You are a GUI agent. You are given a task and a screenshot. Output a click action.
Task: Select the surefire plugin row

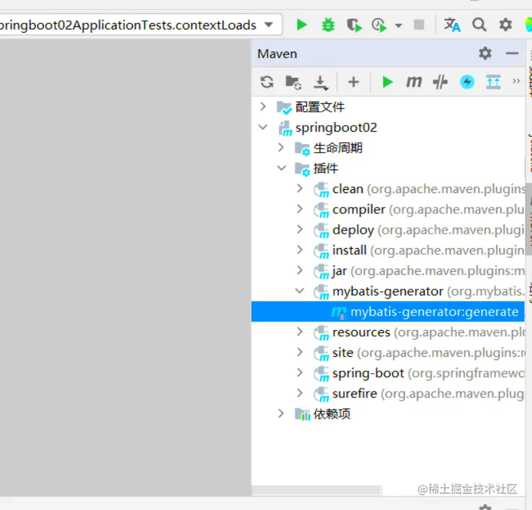[x=388, y=393]
